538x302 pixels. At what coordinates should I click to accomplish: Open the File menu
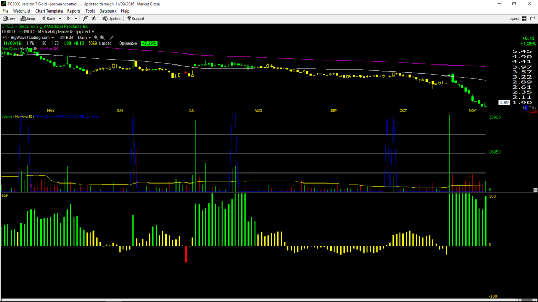pyautogui.click(x=5, y=11)
